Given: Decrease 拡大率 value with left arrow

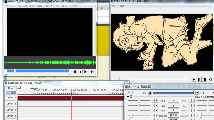Looking at the screenshot, I should click(153, 115).
